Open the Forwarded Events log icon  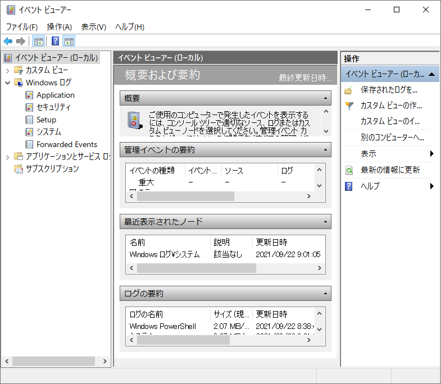coord(29,144)
